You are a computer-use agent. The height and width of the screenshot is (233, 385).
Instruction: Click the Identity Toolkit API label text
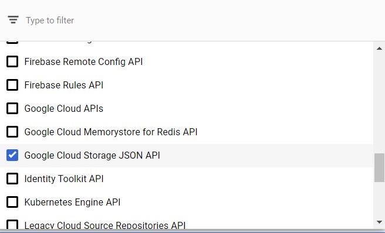click(x=64, y=179)
